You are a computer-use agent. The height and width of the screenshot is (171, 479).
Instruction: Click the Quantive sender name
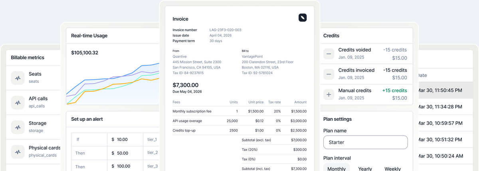coord(180,57)
